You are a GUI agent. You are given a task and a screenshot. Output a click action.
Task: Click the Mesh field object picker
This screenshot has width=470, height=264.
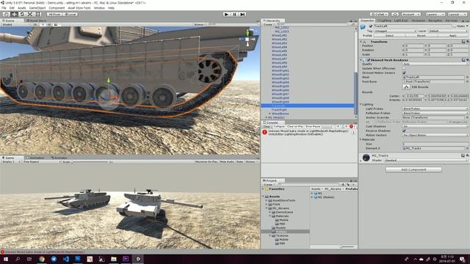coord(467,77)
